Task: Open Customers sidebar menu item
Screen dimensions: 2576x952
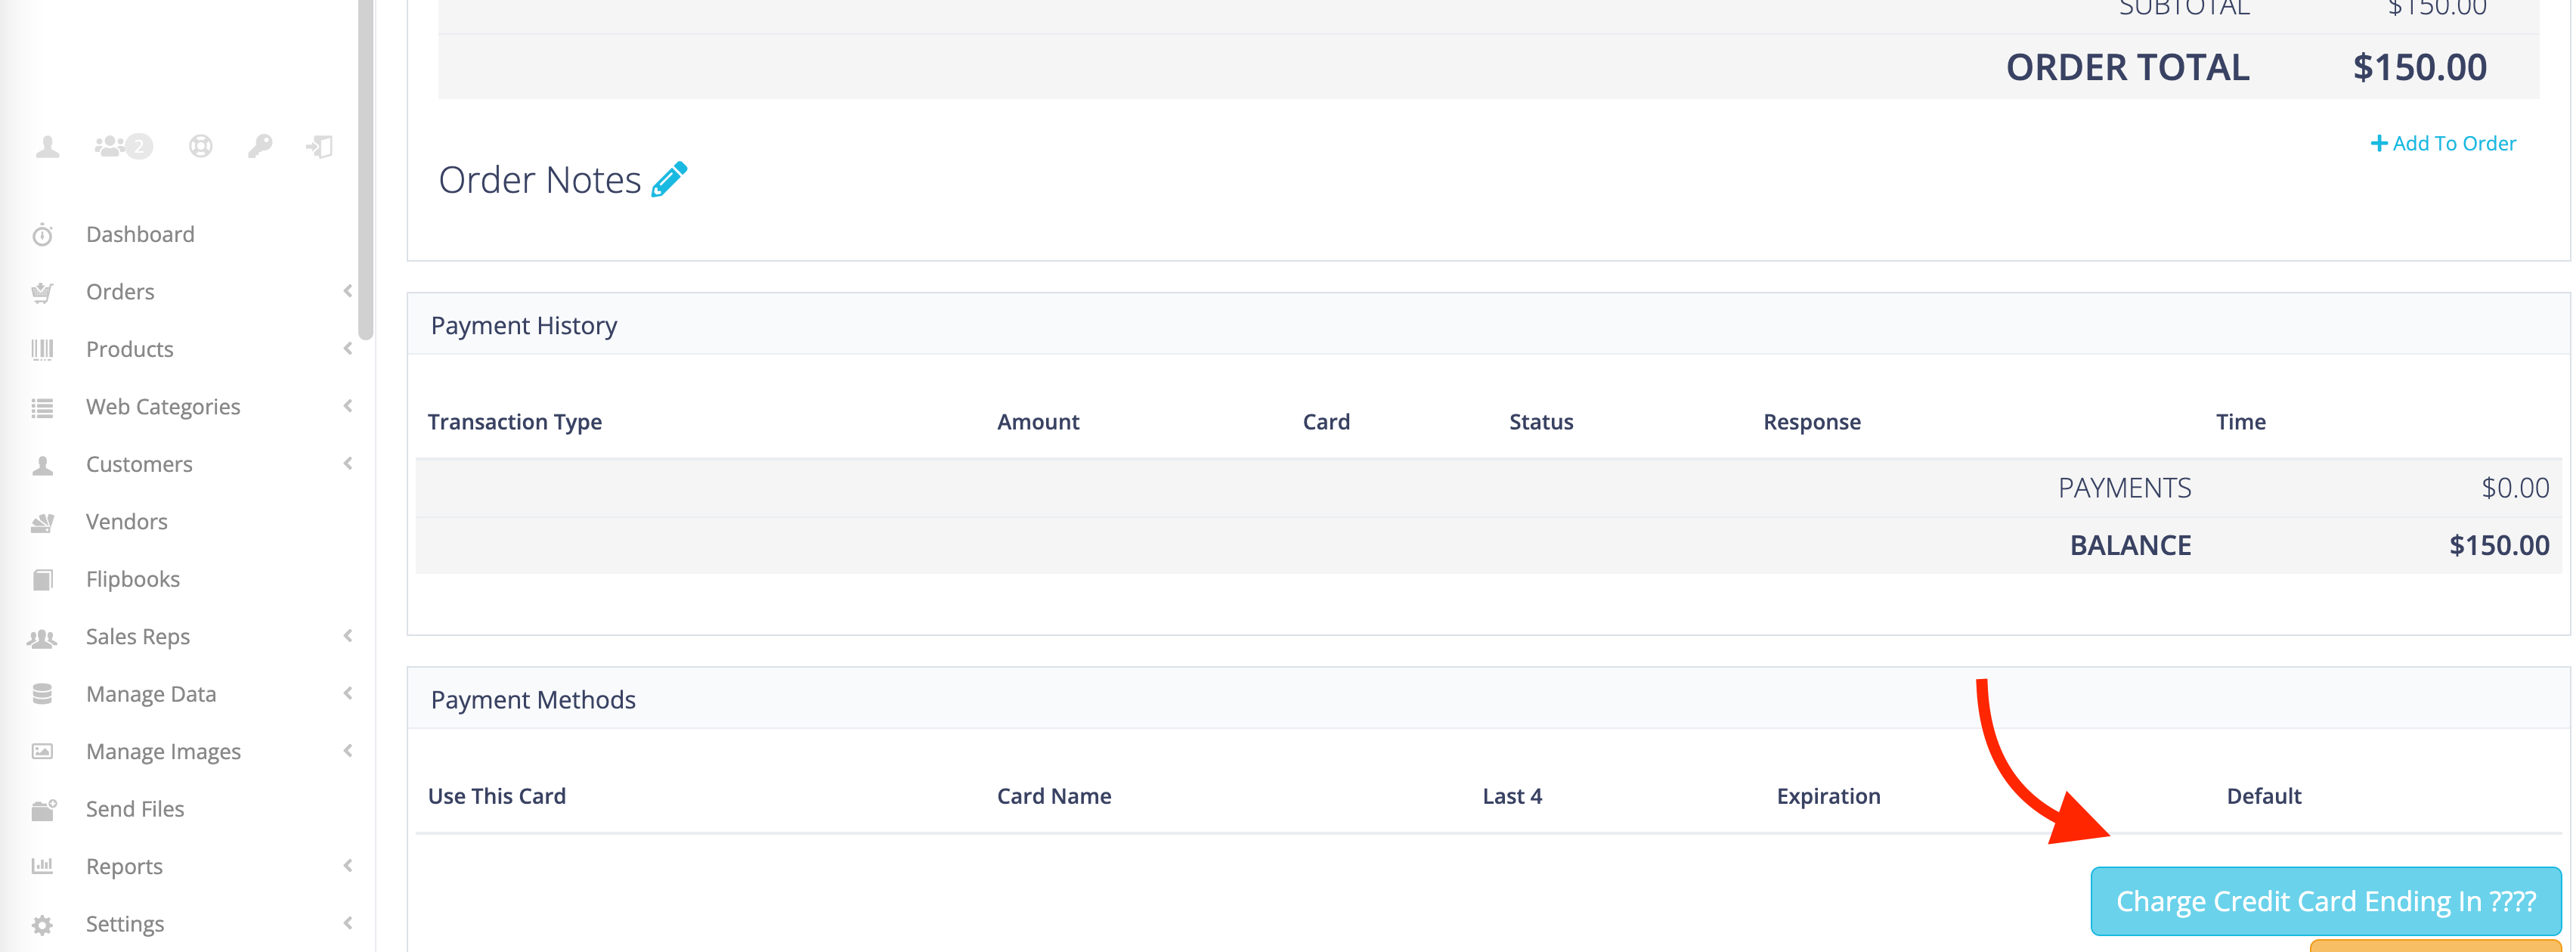Action: pyautogui.click(x=139, y=464)
